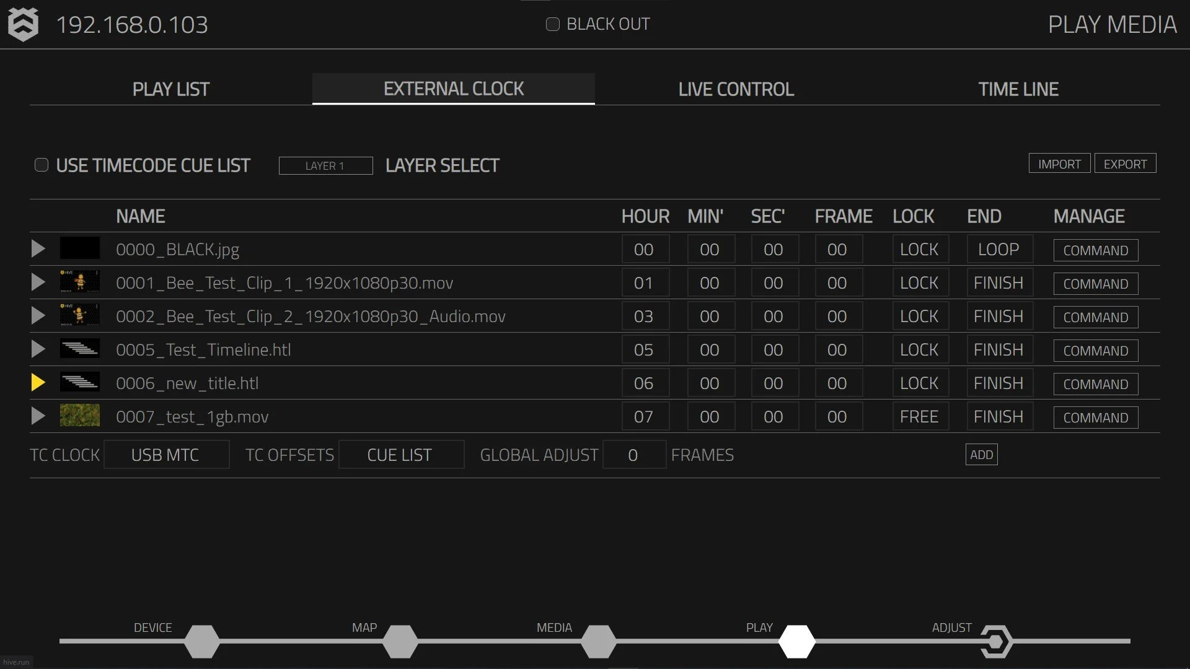
Task: Enable the BLACK OUT checkbox
Action: pos(552,24)
